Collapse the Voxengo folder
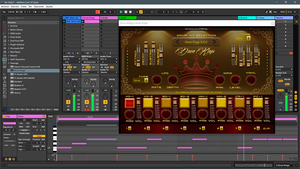 8,63
